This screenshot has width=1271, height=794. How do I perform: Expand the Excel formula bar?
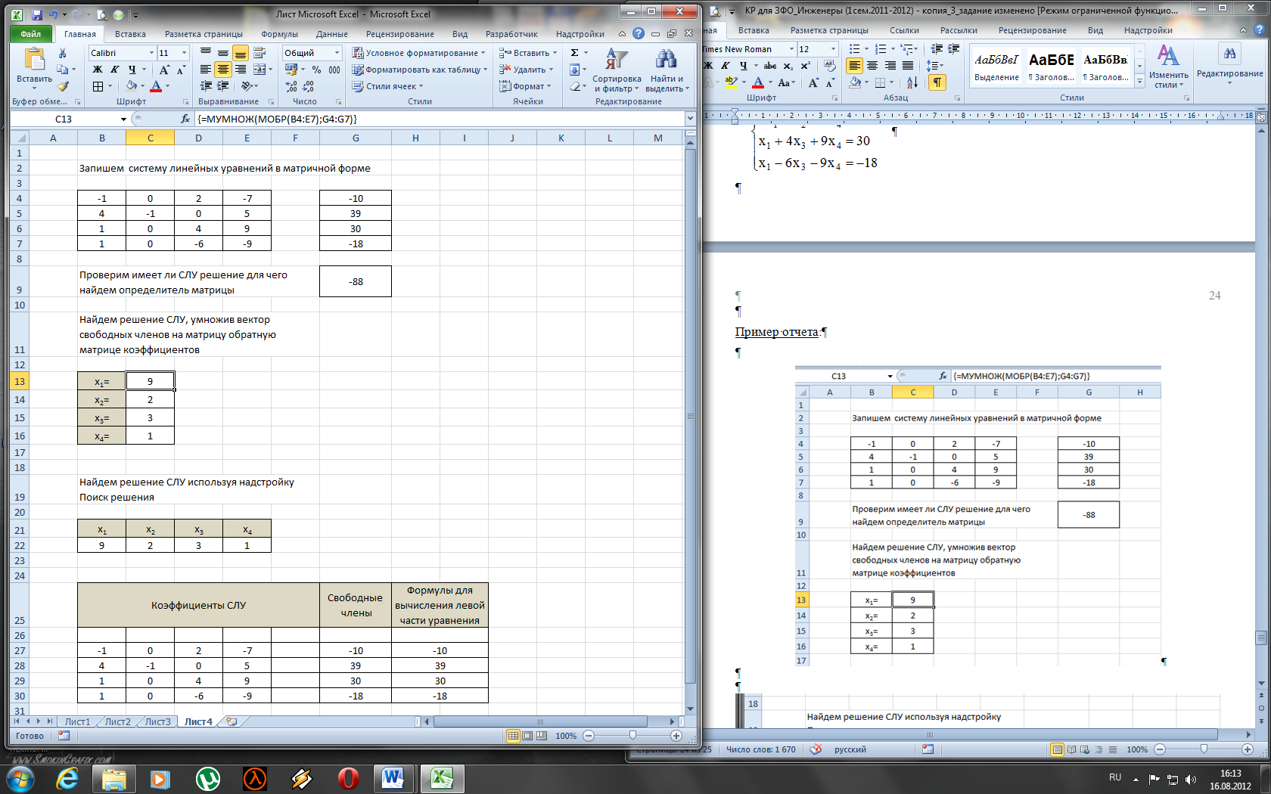(690, 119)
